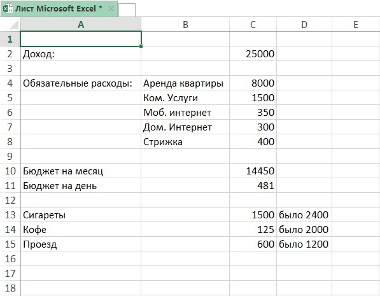Select column A header
Viewport: 380px width, 296px height.
point(81,24)
